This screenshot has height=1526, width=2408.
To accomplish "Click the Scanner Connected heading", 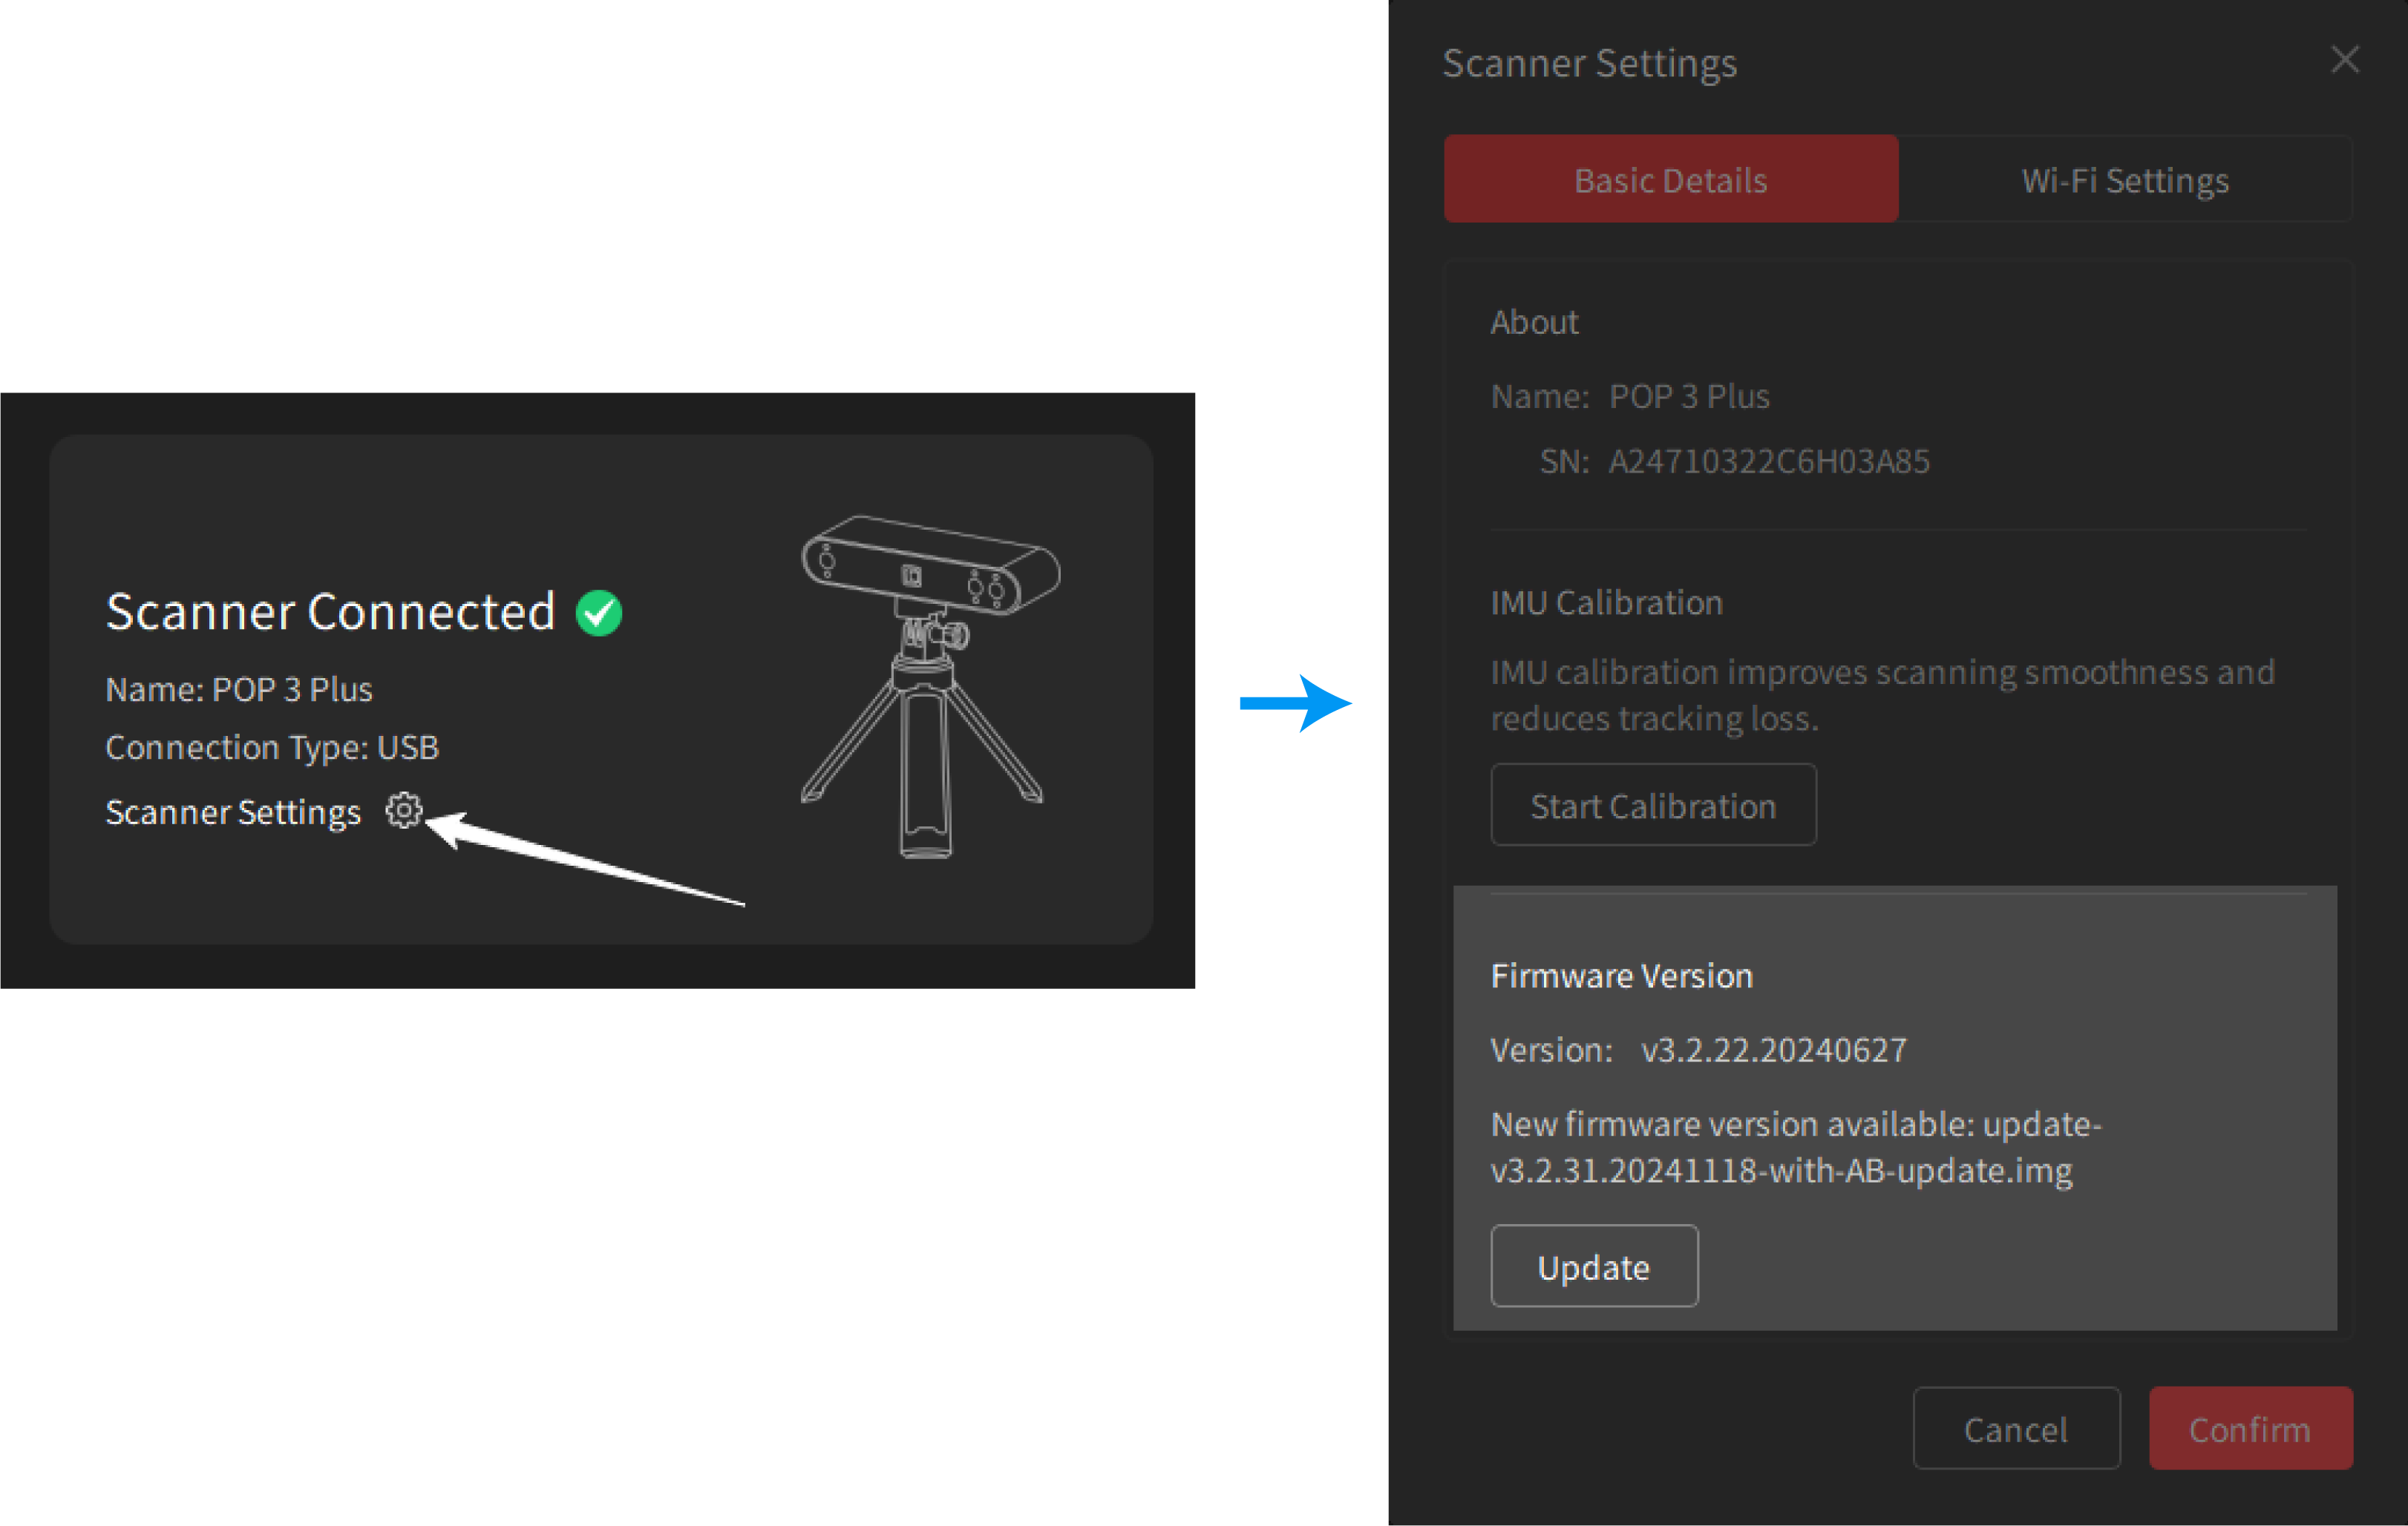I will tap(331, 611).
